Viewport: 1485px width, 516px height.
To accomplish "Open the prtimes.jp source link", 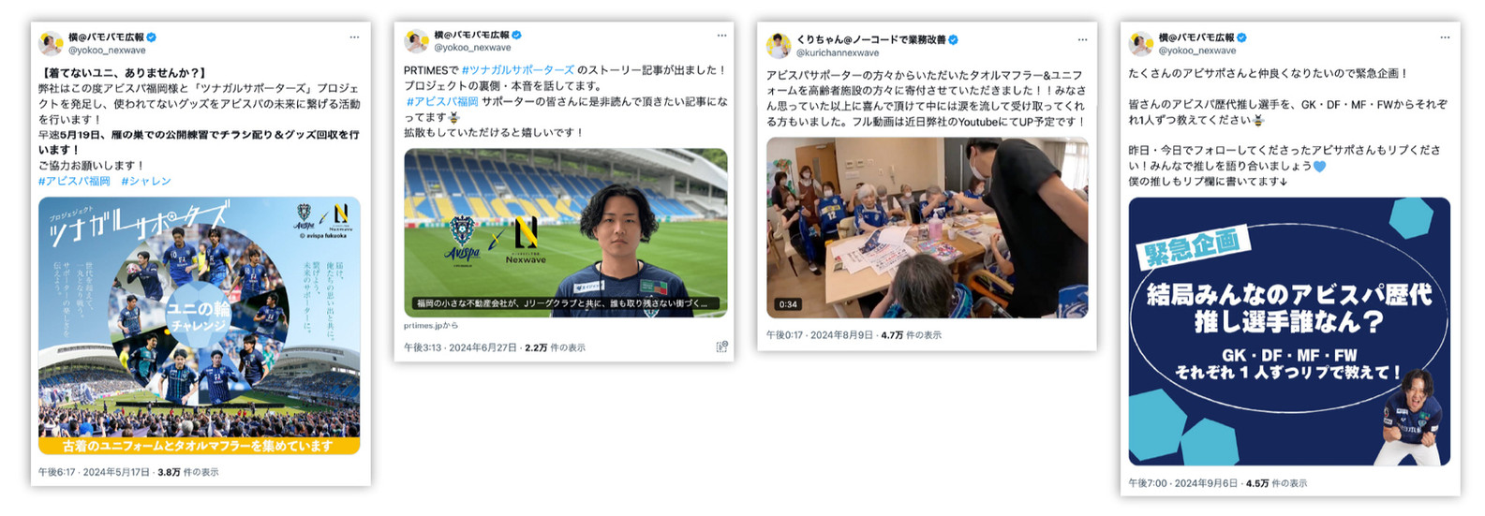I will (x=431, y=325).
